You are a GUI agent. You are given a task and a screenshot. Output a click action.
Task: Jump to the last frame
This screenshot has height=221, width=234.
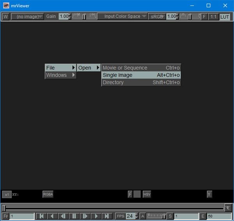coord(107,216)
